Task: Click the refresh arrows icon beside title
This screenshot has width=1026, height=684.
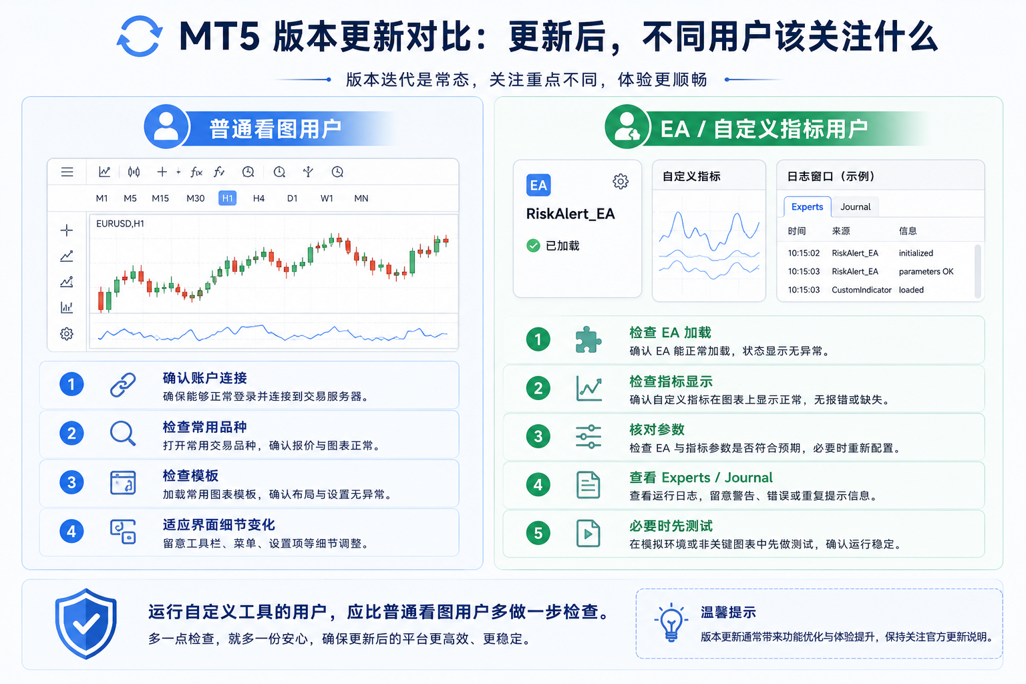Action: click(140, 36)
